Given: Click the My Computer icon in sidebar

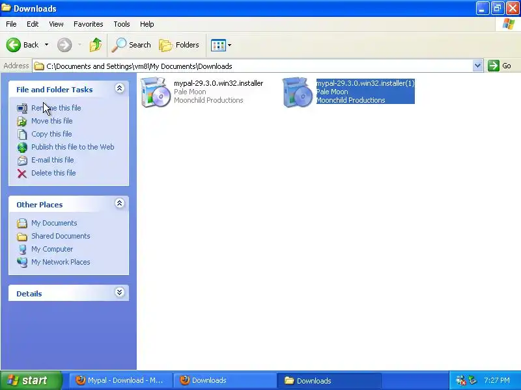Looking at the screenshot, I should click(22, 250).
